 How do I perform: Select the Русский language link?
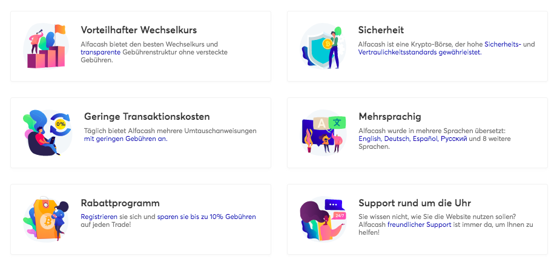click(x=453, y=139)
